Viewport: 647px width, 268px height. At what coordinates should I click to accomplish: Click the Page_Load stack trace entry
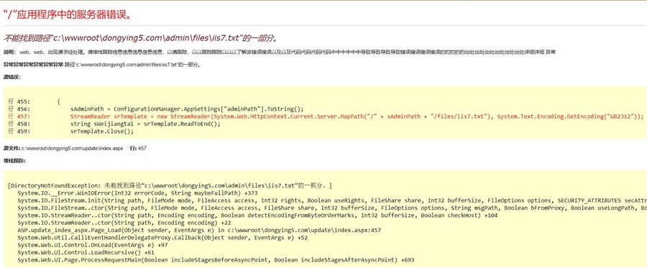[199, 230]
